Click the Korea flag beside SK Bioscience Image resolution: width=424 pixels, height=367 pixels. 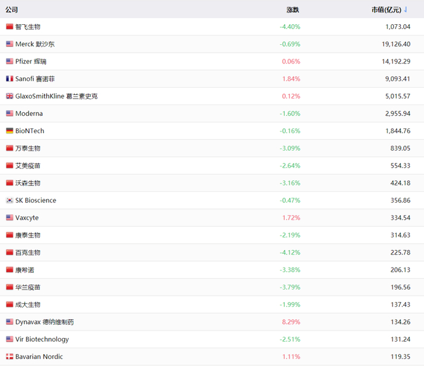(10, 200)
